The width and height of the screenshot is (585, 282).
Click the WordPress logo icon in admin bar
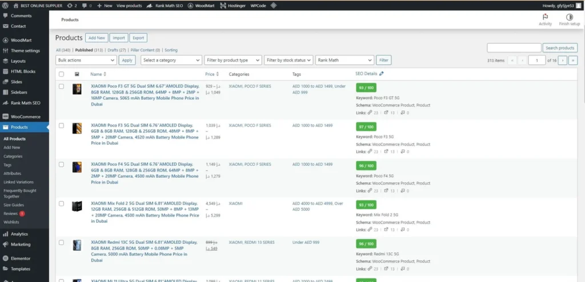tap(6, 5)
